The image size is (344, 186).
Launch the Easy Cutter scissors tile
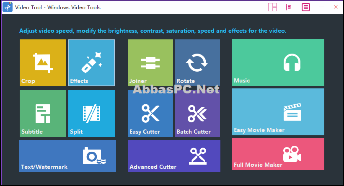pyautogui.click(x=150, y=114)
